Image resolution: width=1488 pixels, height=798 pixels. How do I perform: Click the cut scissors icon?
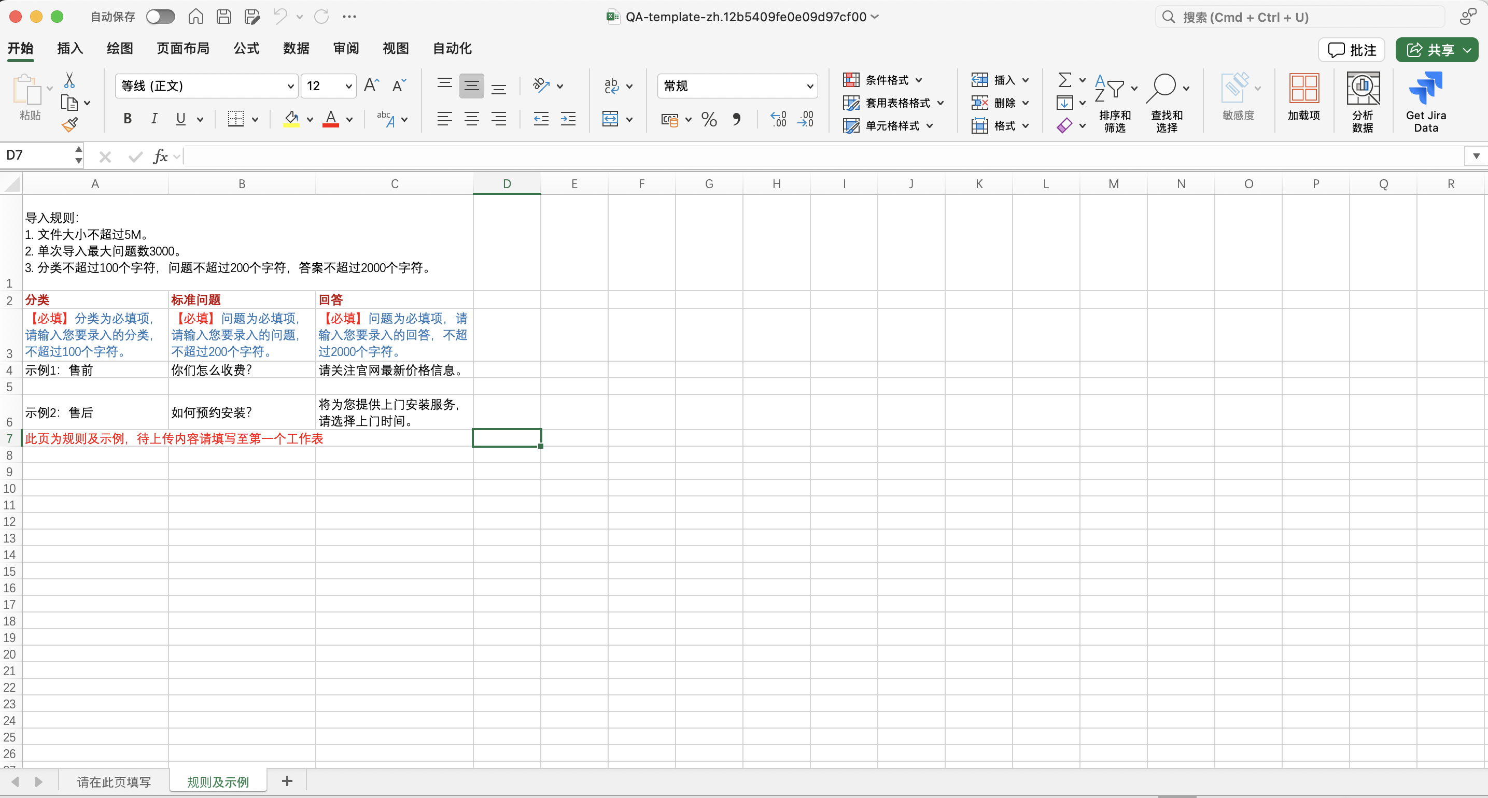point(69,80)
